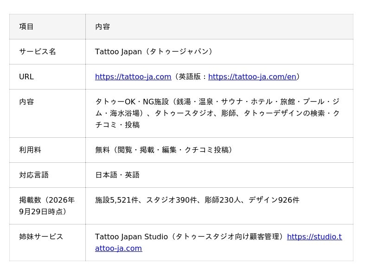Click the 内容 column header cell
This screenshot has width=371, height=275.
pyautogui.click(x=219, y=26)
